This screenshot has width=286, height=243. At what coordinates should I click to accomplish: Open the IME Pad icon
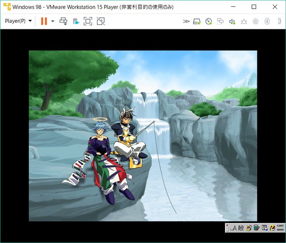click(x=249, y=228)
